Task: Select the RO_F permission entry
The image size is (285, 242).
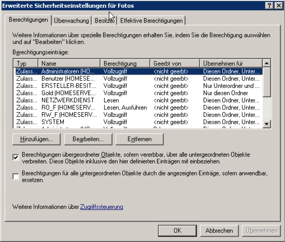Action: pyautogui.click(x=68, y=107)
